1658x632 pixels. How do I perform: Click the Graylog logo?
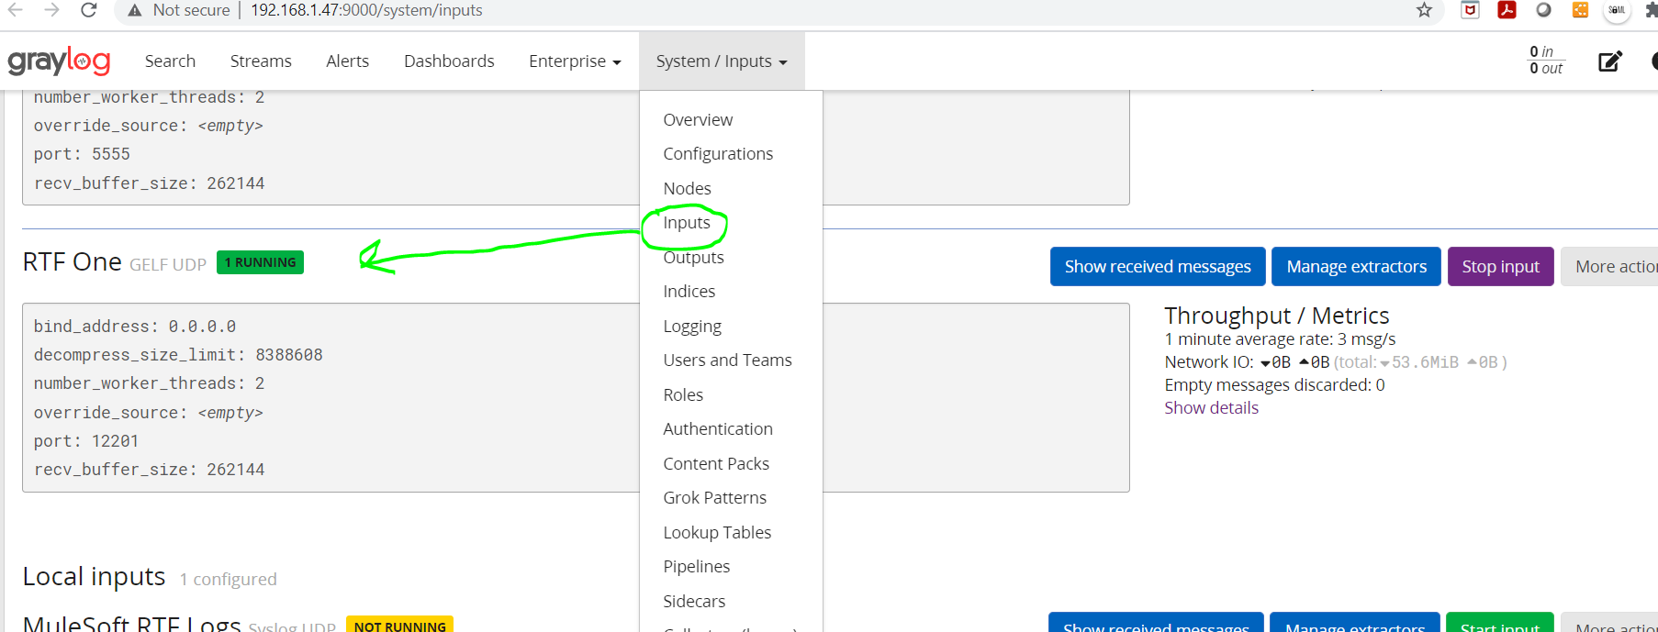pyautogui.click(x=59, y=61)
